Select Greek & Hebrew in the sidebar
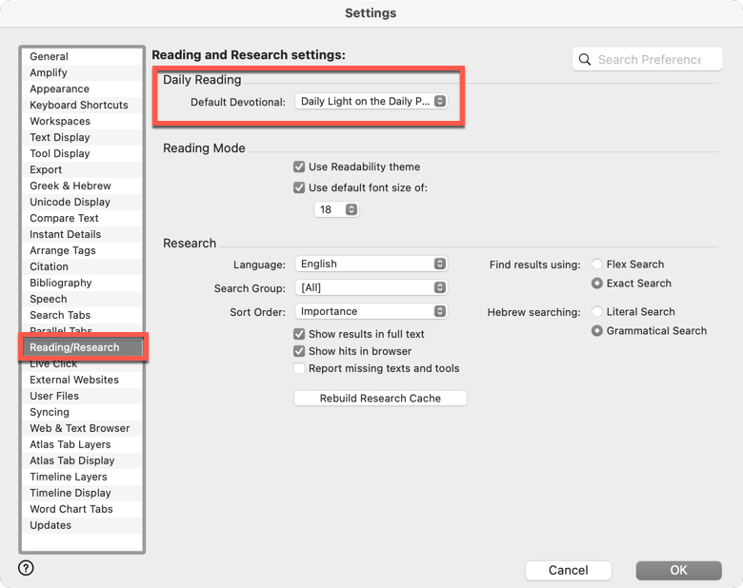 pyautogui.click(x=70, y=186)
